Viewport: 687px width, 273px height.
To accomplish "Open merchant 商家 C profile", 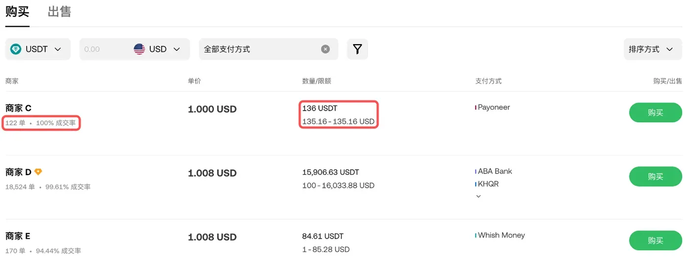I will pos(19,108).
